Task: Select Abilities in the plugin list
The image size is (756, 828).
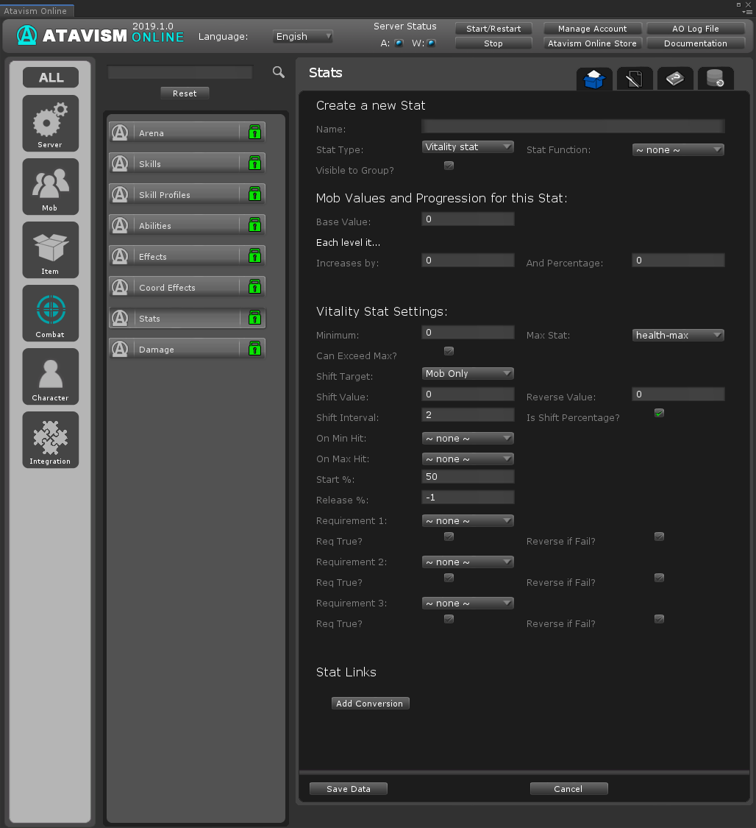Action: 187,226
